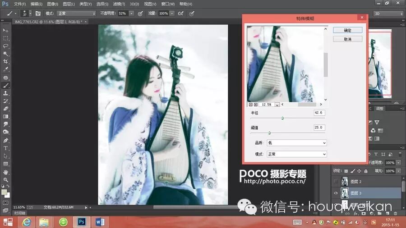This screenshot has height=228, width=406.
Task: Open File Explorer from taskbar
Action: [x=44, y=222]
